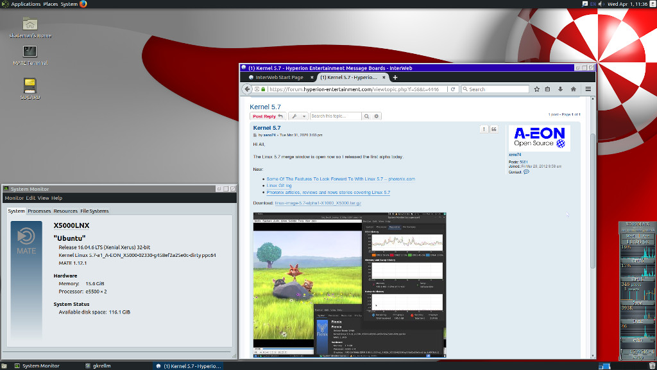Switch to the Processes tab
The image size is (657, 370).
(39, 211)
